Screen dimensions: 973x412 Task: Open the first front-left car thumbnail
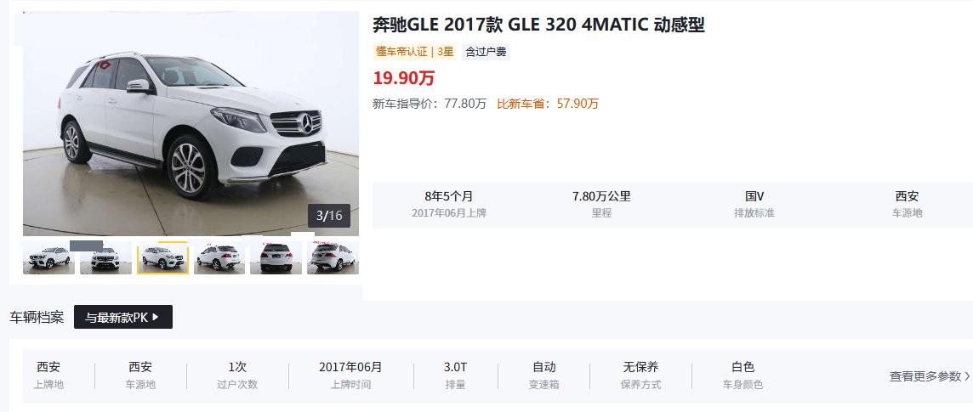pos(48,257)
